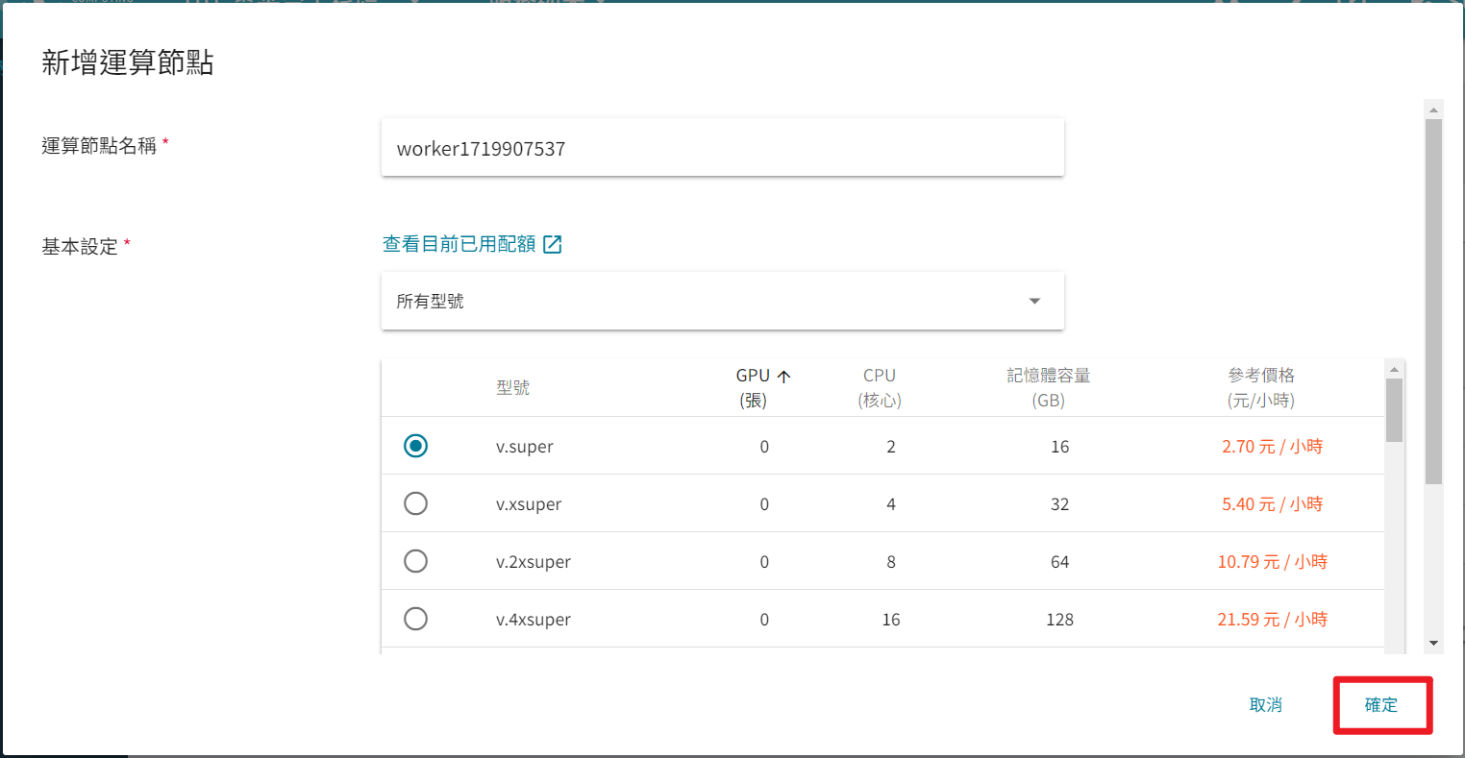The height and width of the screenshot is (758, 1465).
Task: Click the GPU sort ascending arrow
Action: click(783, 377)
